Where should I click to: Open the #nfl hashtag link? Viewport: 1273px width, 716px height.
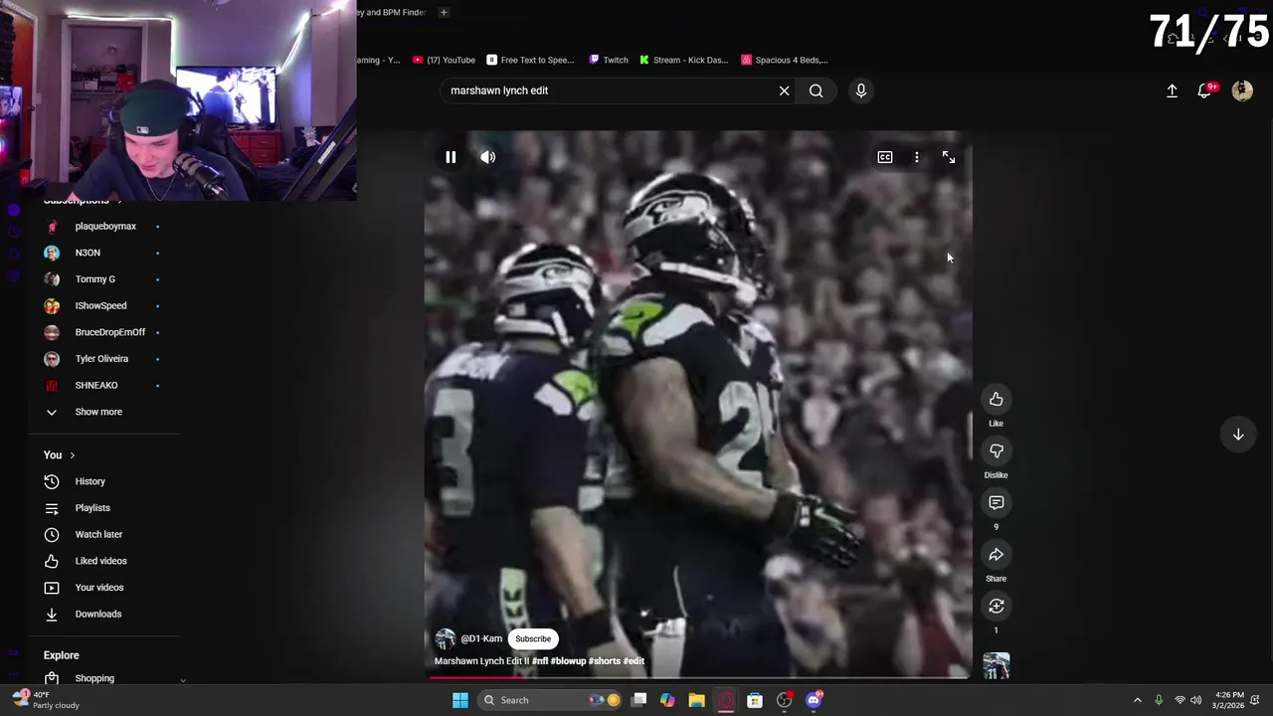tap(540, 661)
